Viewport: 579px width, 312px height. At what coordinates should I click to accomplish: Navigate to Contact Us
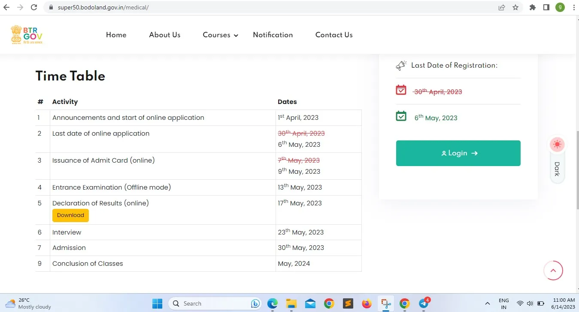coord(333,35)
